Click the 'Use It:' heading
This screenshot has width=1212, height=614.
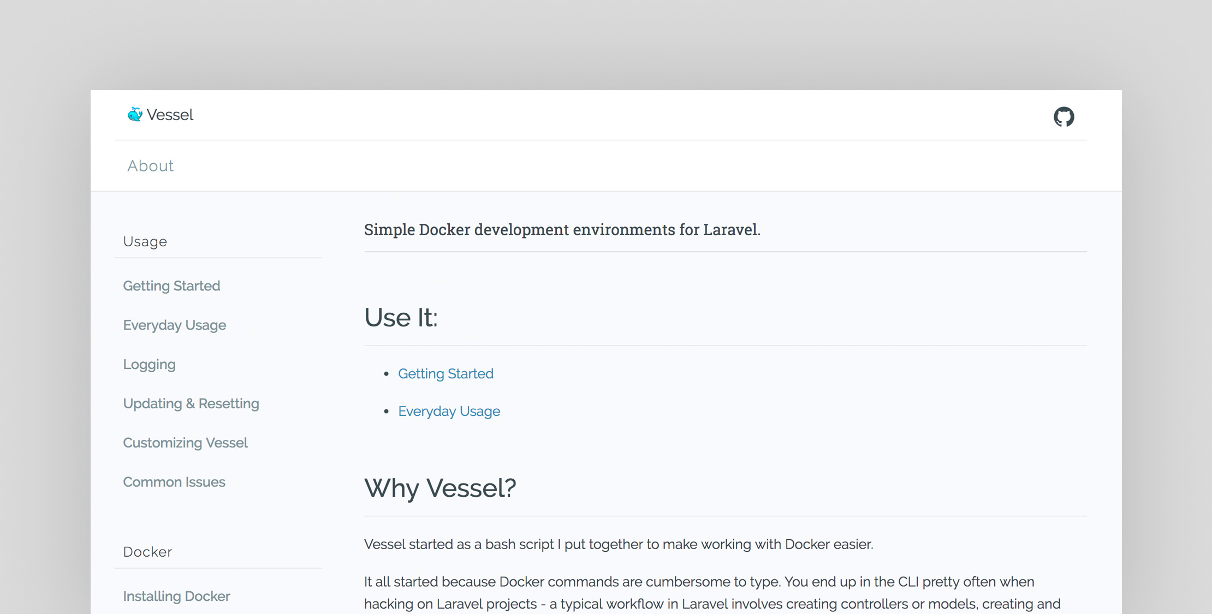(401, 318)
